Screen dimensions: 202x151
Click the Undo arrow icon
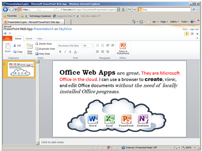point(5,34)
